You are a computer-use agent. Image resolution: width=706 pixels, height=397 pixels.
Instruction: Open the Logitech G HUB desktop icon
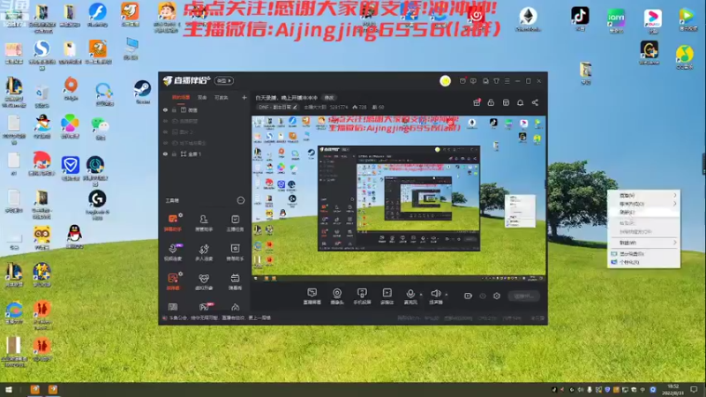click(97, 205)
